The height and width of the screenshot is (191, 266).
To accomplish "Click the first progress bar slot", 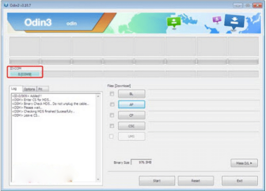I will point(25,61).
